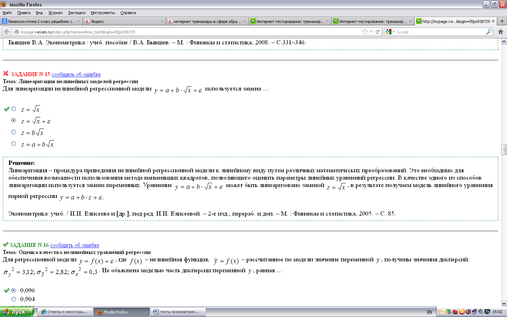
Task: Select answer z = √x radio button
Action: point(14,109)
